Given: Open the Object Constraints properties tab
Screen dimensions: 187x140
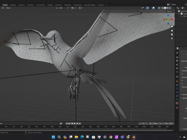Looking at the screenshot, I should (x=177, y=96).
